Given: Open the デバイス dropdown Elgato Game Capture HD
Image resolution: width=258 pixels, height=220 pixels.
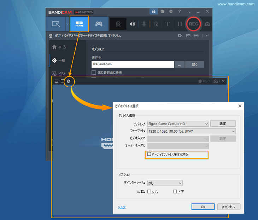Looking at the screenshot, I should pos(178,124).
